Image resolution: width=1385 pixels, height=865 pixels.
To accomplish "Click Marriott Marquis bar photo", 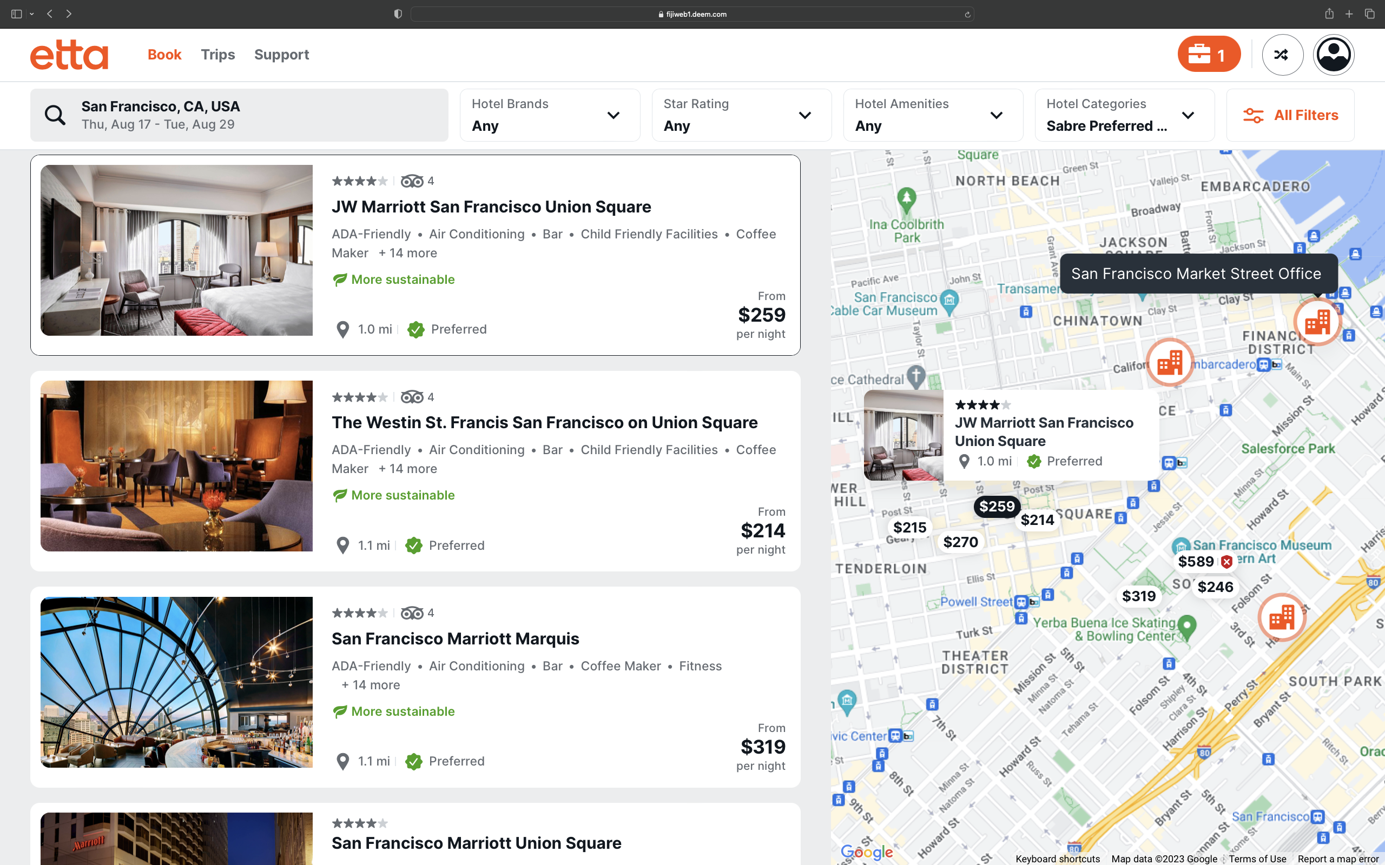I will [176, 682].
